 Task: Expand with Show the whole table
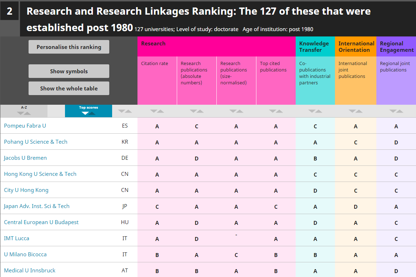click(x=69, y=88)
